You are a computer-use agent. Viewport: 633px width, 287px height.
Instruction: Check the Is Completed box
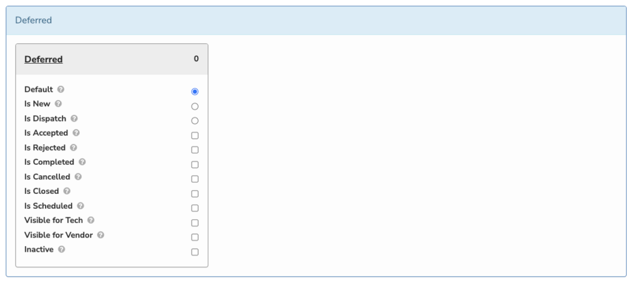point(195,164)
